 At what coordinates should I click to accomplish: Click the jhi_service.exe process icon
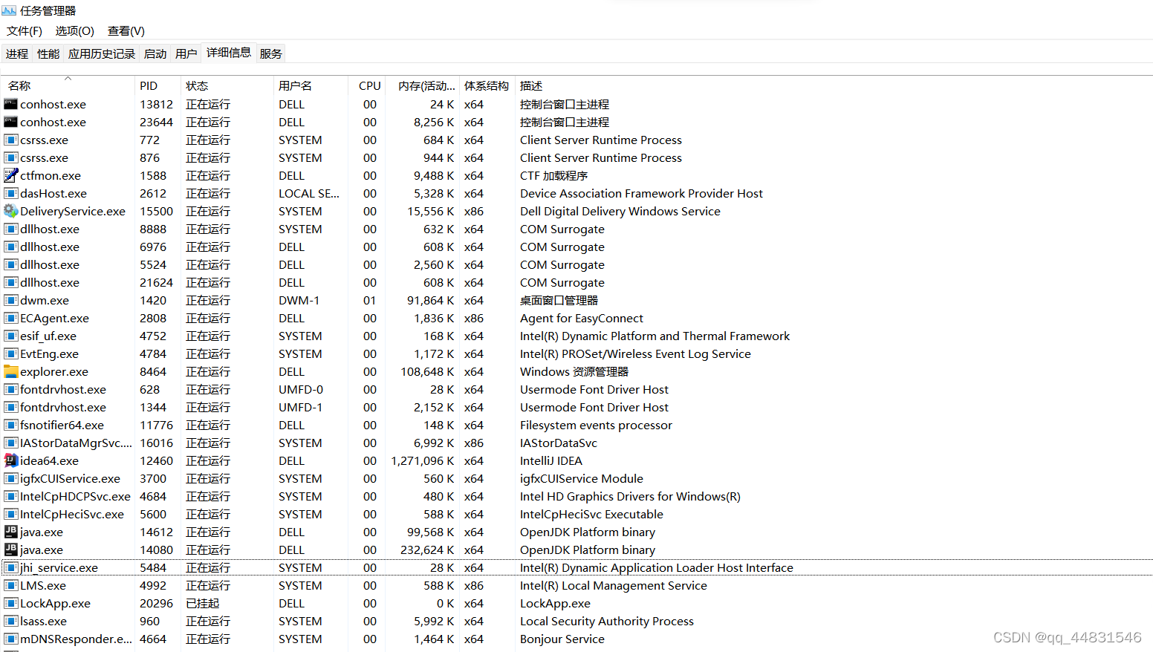[x=10, y=567]
